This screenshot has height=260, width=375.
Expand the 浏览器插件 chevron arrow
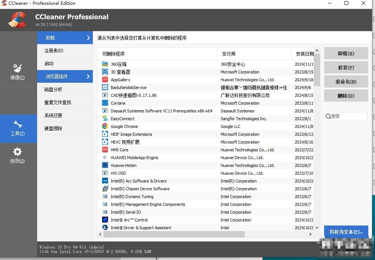click(88, 76)
